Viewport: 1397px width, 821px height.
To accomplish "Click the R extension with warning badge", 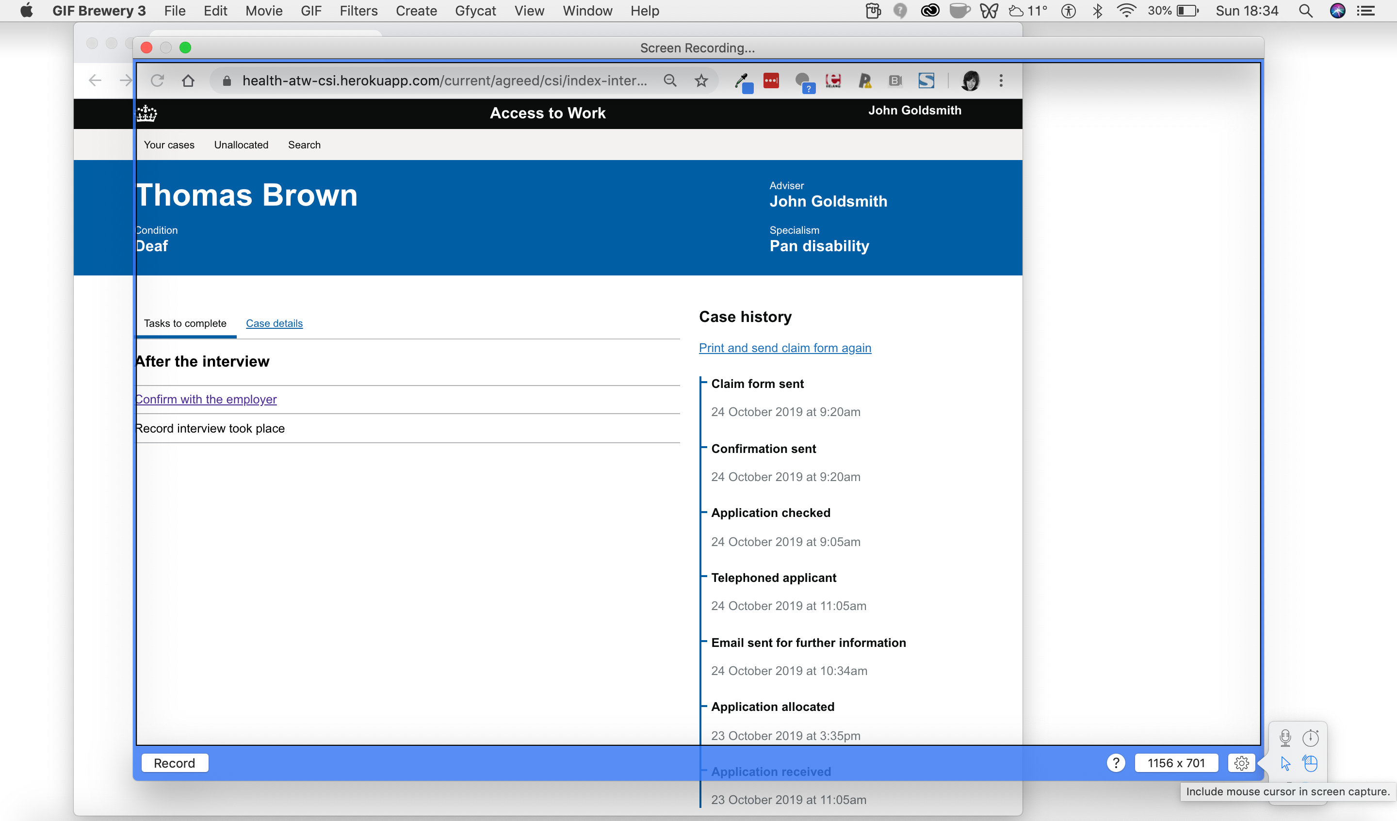I will pyautogui.click(x=865, y=81).
